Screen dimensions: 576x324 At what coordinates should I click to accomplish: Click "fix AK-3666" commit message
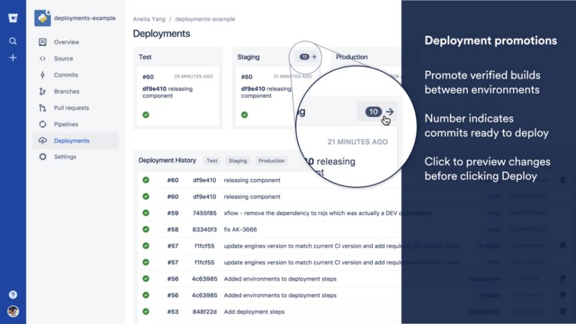pyautogui.click(x=240, y=229)
